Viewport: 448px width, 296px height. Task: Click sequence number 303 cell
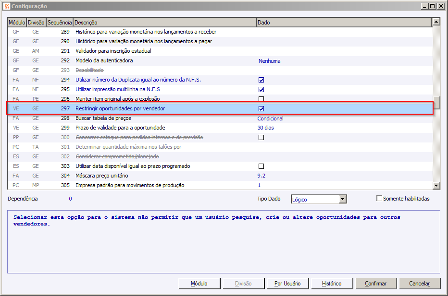point(65,166)
